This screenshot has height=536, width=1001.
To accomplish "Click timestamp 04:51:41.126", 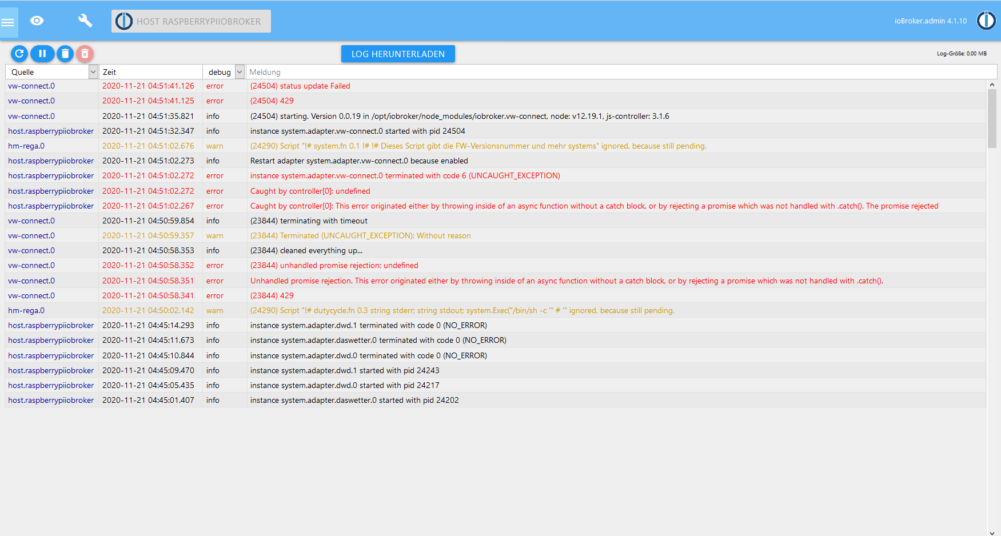I will (x=148, y=86).
